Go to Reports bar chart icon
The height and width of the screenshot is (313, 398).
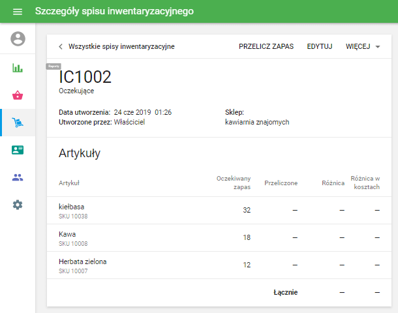pyautogui.click(x=18, y=68)
